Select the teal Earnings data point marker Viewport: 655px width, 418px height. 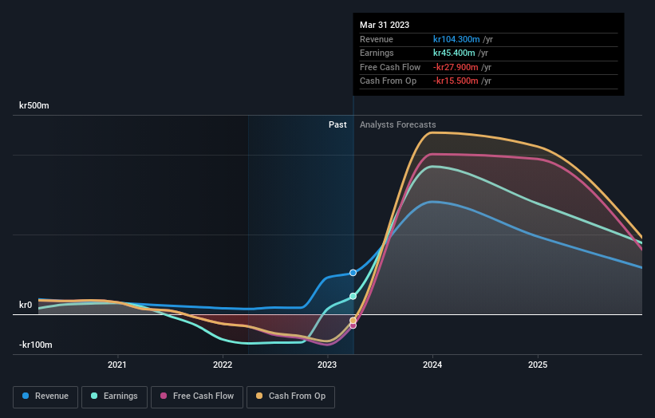pos(353,296)
